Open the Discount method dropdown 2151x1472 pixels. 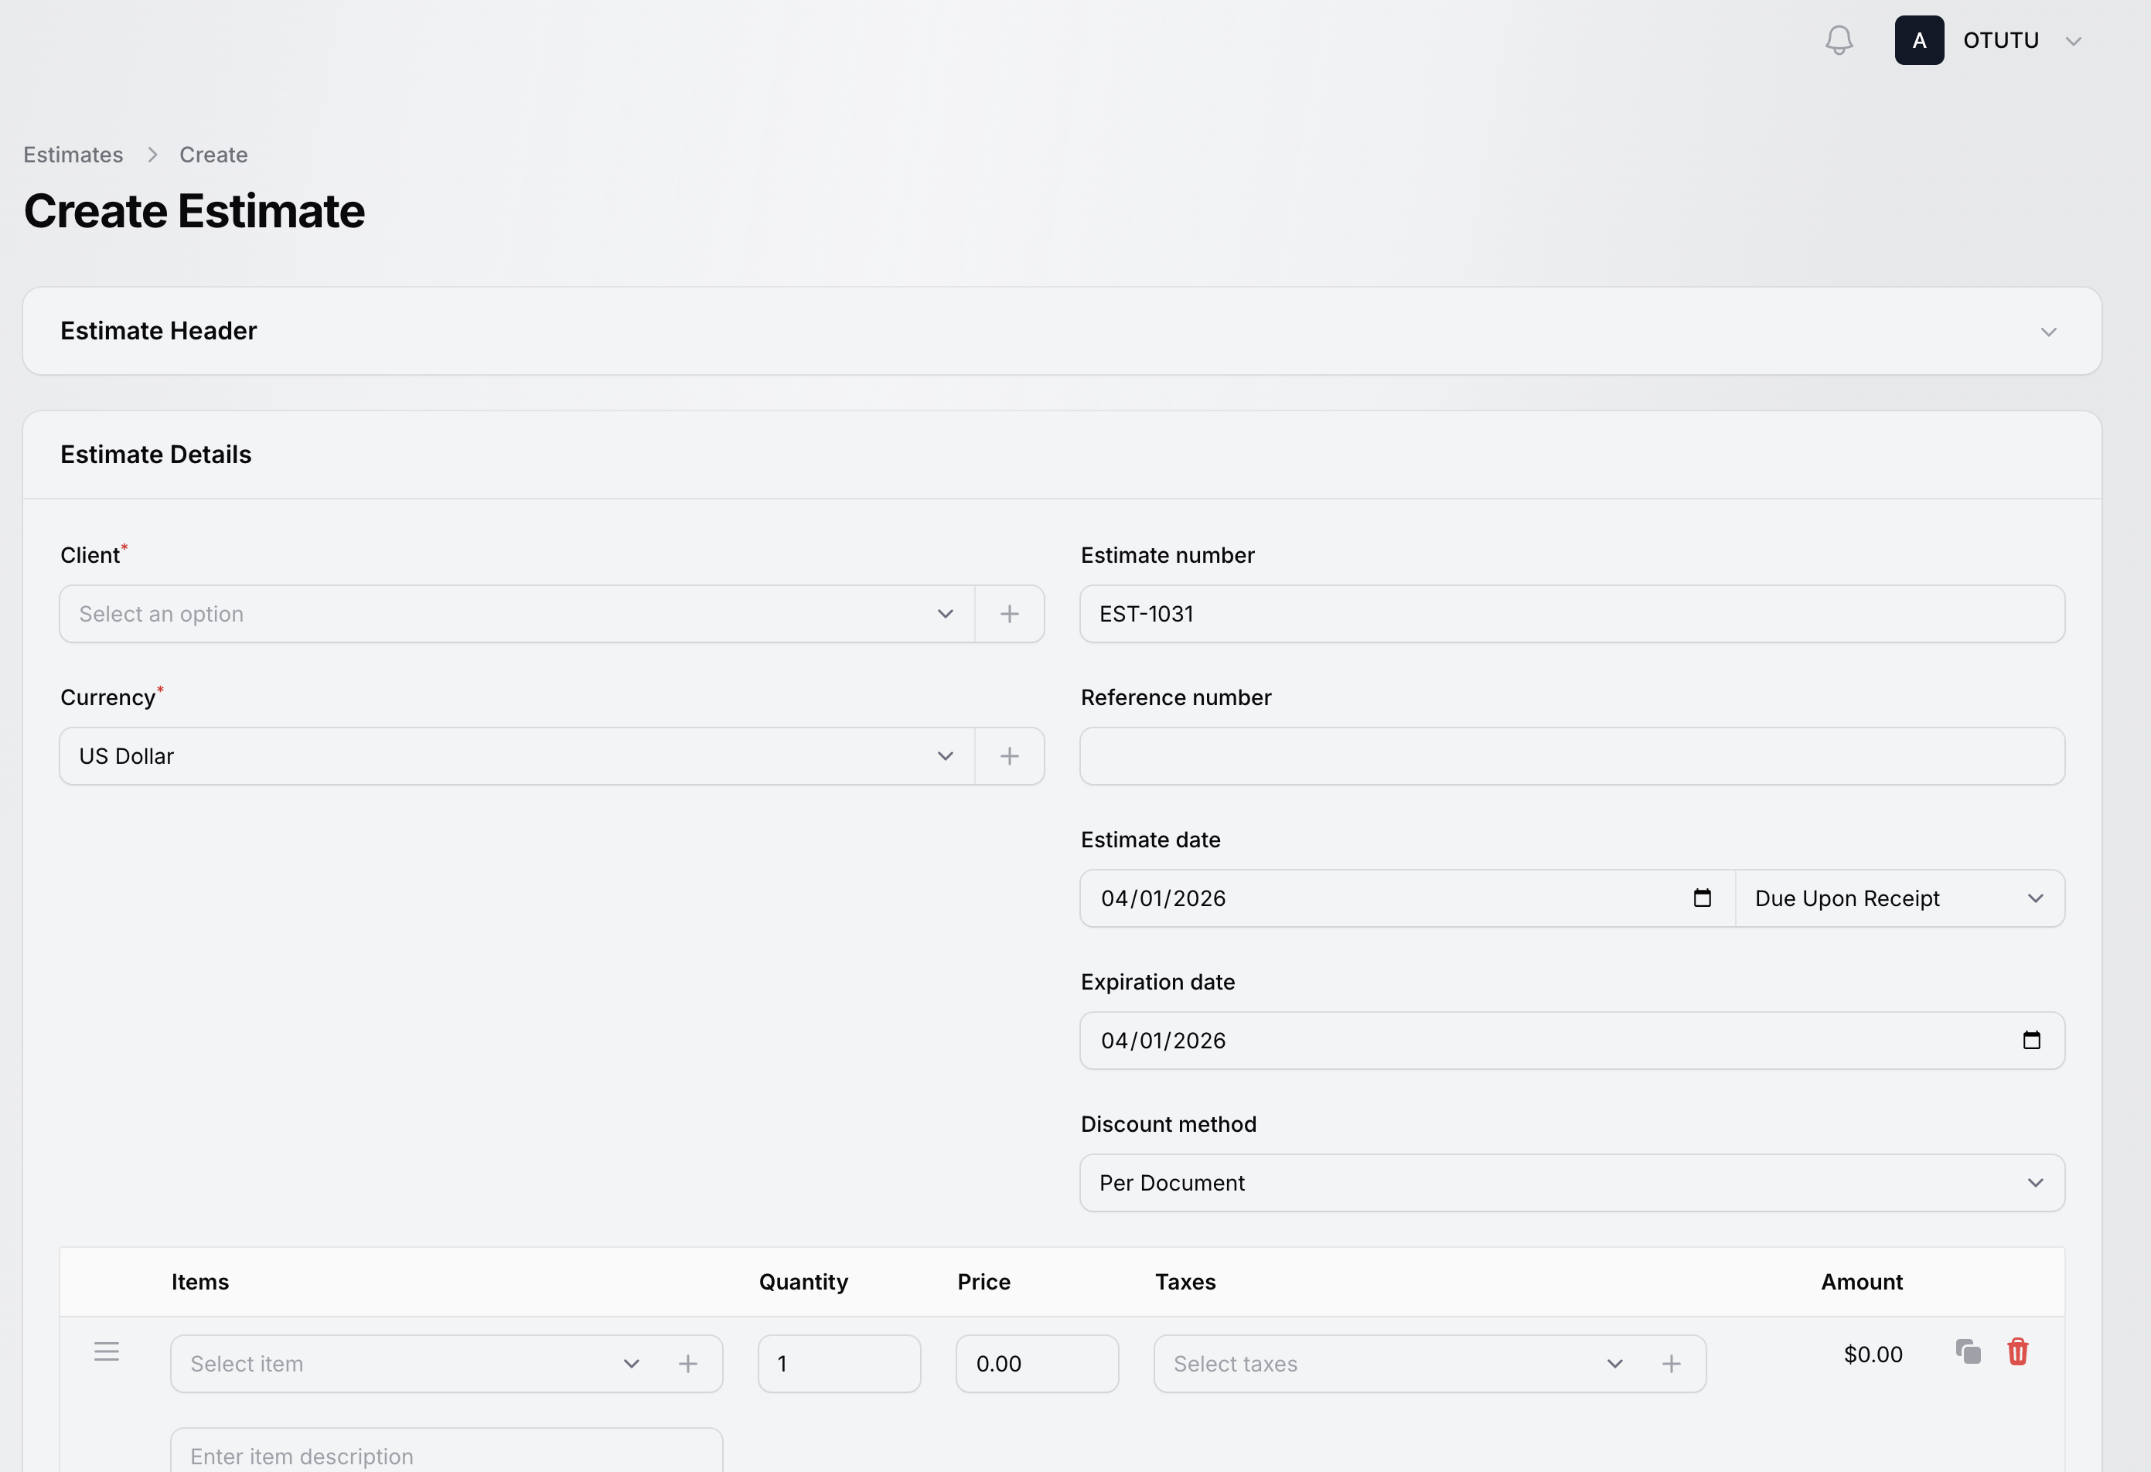click(1572, 1184)
